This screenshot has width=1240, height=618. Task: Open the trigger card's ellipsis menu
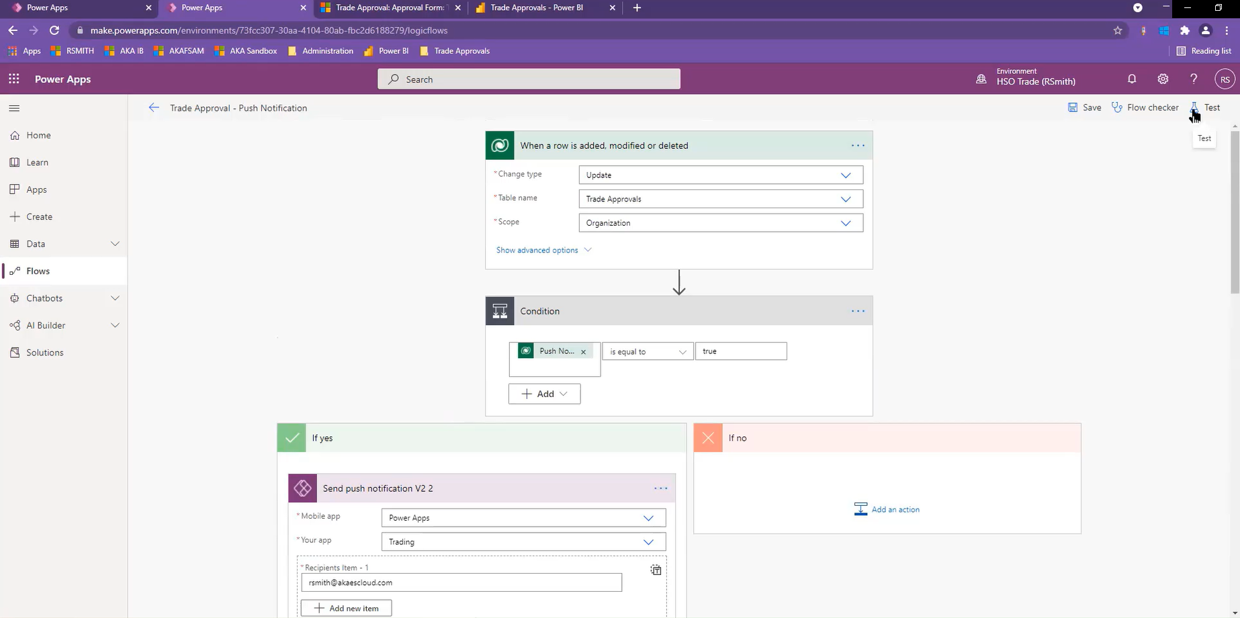[858, 146]
